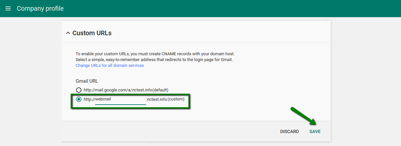Click the .nctest.info domain suffix

[x=156, y=99]
